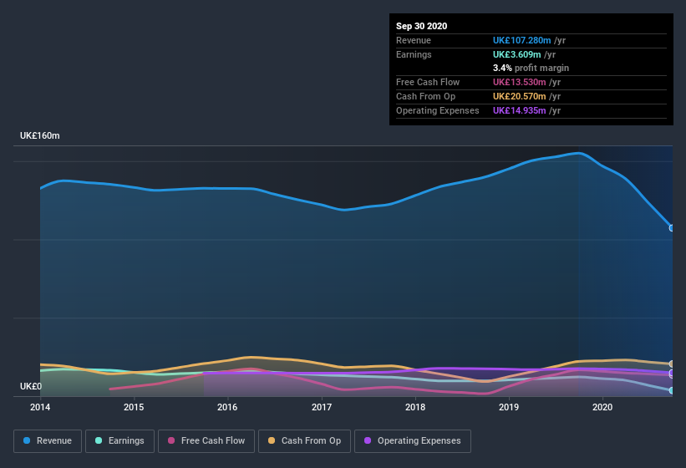This screenshot has width=686, height=468.
Task: Click the UK£13.530m free cash flow value
Action: click(x=519, y=82)
